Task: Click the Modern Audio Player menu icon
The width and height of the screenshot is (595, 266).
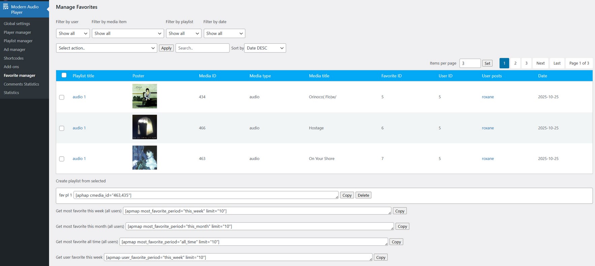Action: click(6, 7)
